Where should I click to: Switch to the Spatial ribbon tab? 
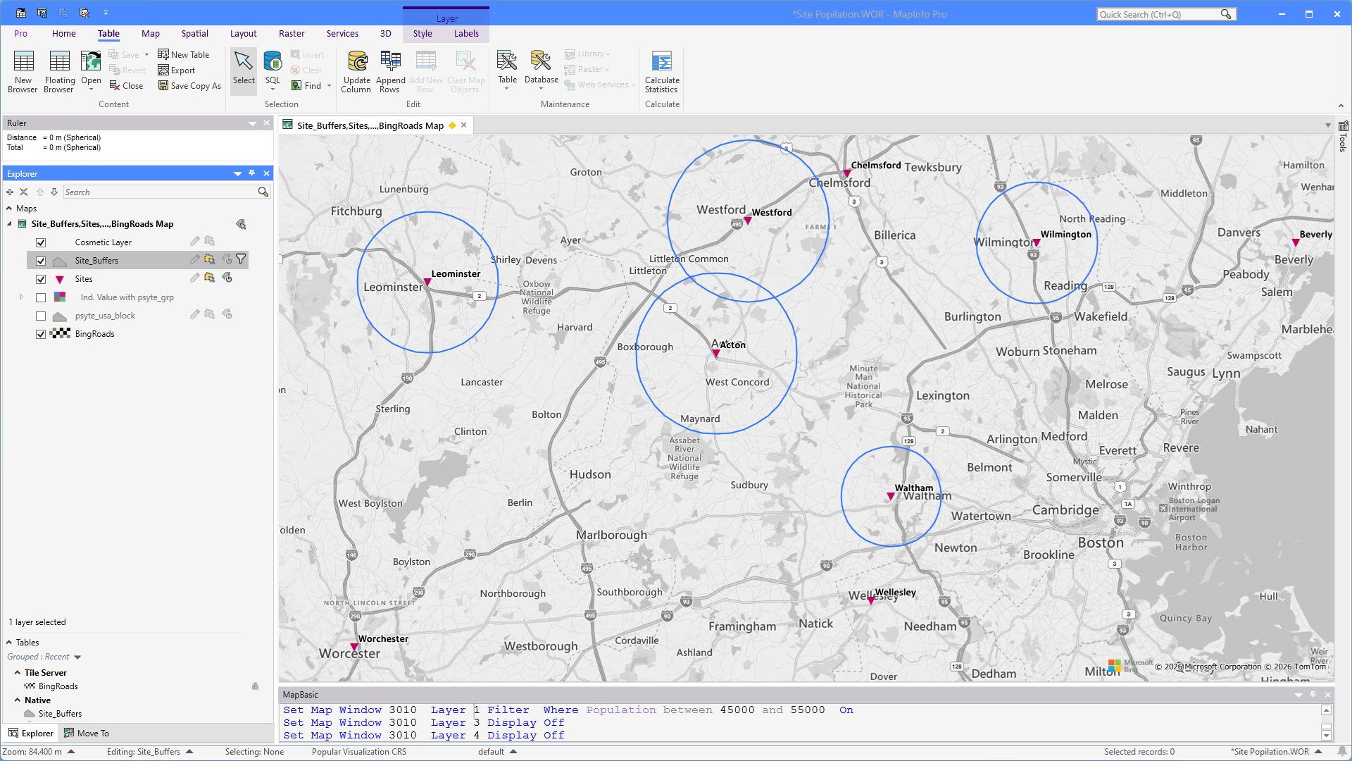(x=194, y=33)
